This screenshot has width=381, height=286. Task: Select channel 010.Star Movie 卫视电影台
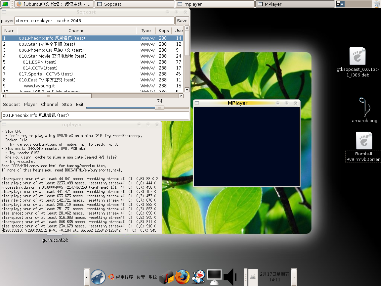92,56
